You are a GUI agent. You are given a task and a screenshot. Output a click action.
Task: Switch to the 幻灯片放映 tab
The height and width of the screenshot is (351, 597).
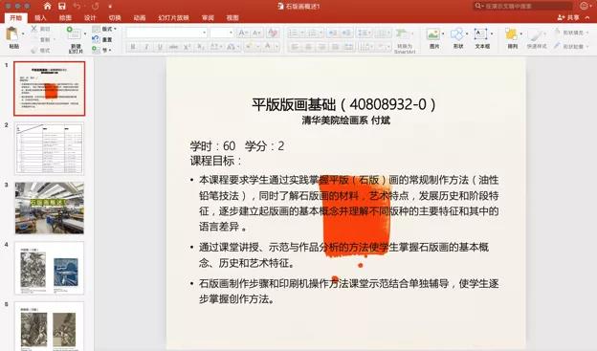click(x=173, y=17)
